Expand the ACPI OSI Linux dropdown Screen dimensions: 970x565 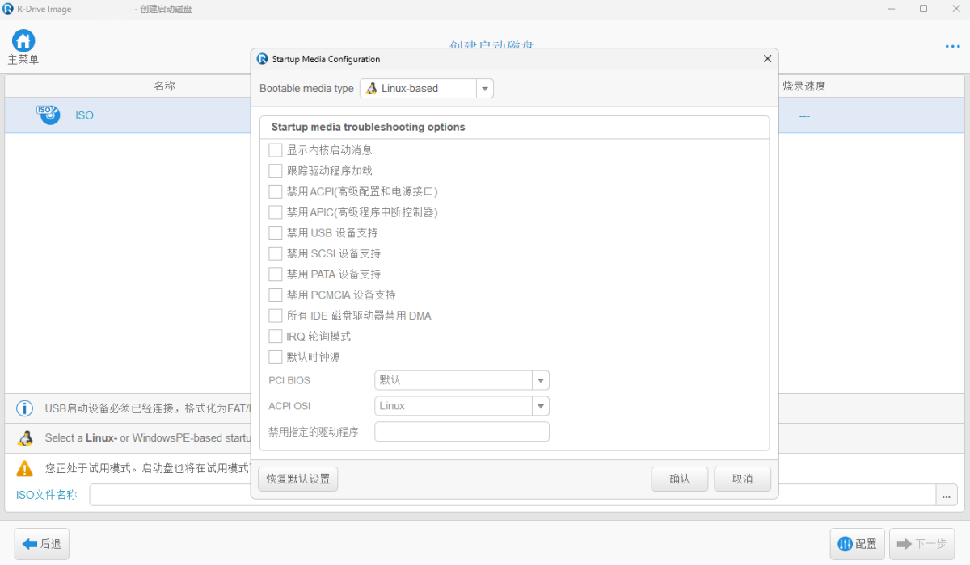click(x=540, y=406)
